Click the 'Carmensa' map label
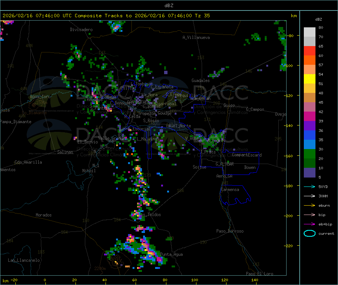Image resolution: width=338 pixels, height=285 pixels. (x=230, y=190)
